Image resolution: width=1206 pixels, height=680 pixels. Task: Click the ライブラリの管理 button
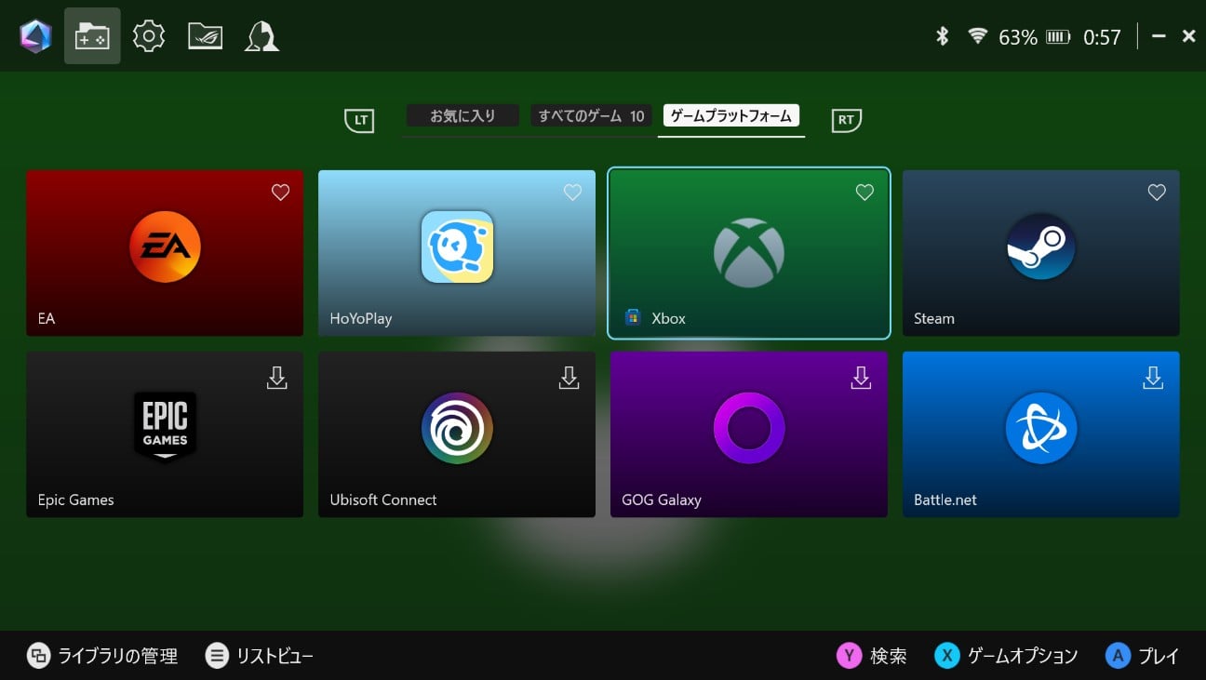coord(102,656)
